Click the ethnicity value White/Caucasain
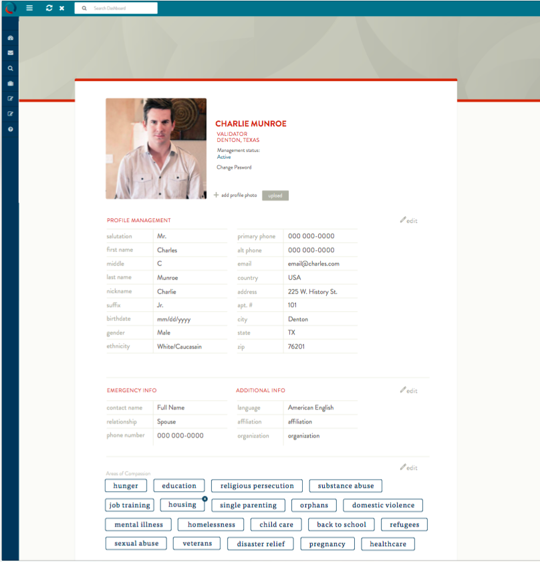The width and height of the screenshot is (540, 562). pyautogui.click(x=179, y=347)
